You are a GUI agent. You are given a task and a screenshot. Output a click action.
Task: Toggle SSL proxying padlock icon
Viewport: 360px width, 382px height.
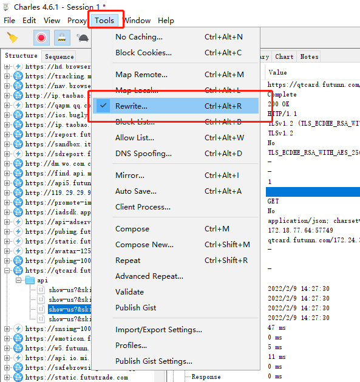[x=62, y=38]
